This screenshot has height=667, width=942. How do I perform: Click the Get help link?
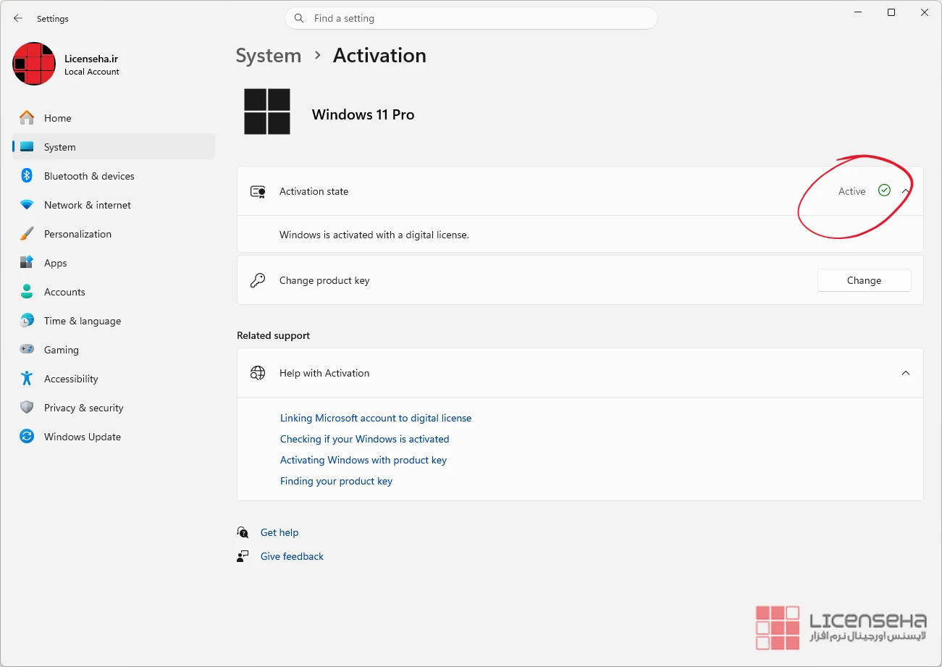click(x=279, y=532)
